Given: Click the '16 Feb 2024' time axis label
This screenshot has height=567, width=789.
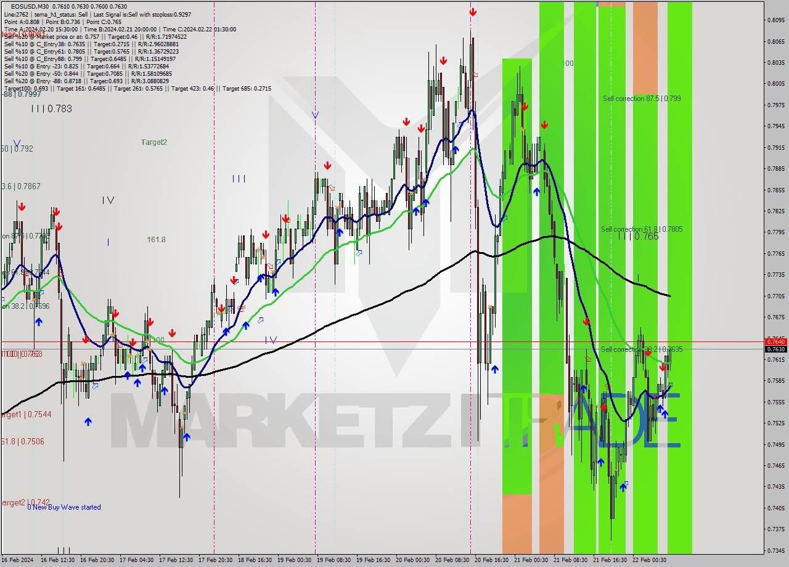Looking at the screenshot, I should pos(17,560).
